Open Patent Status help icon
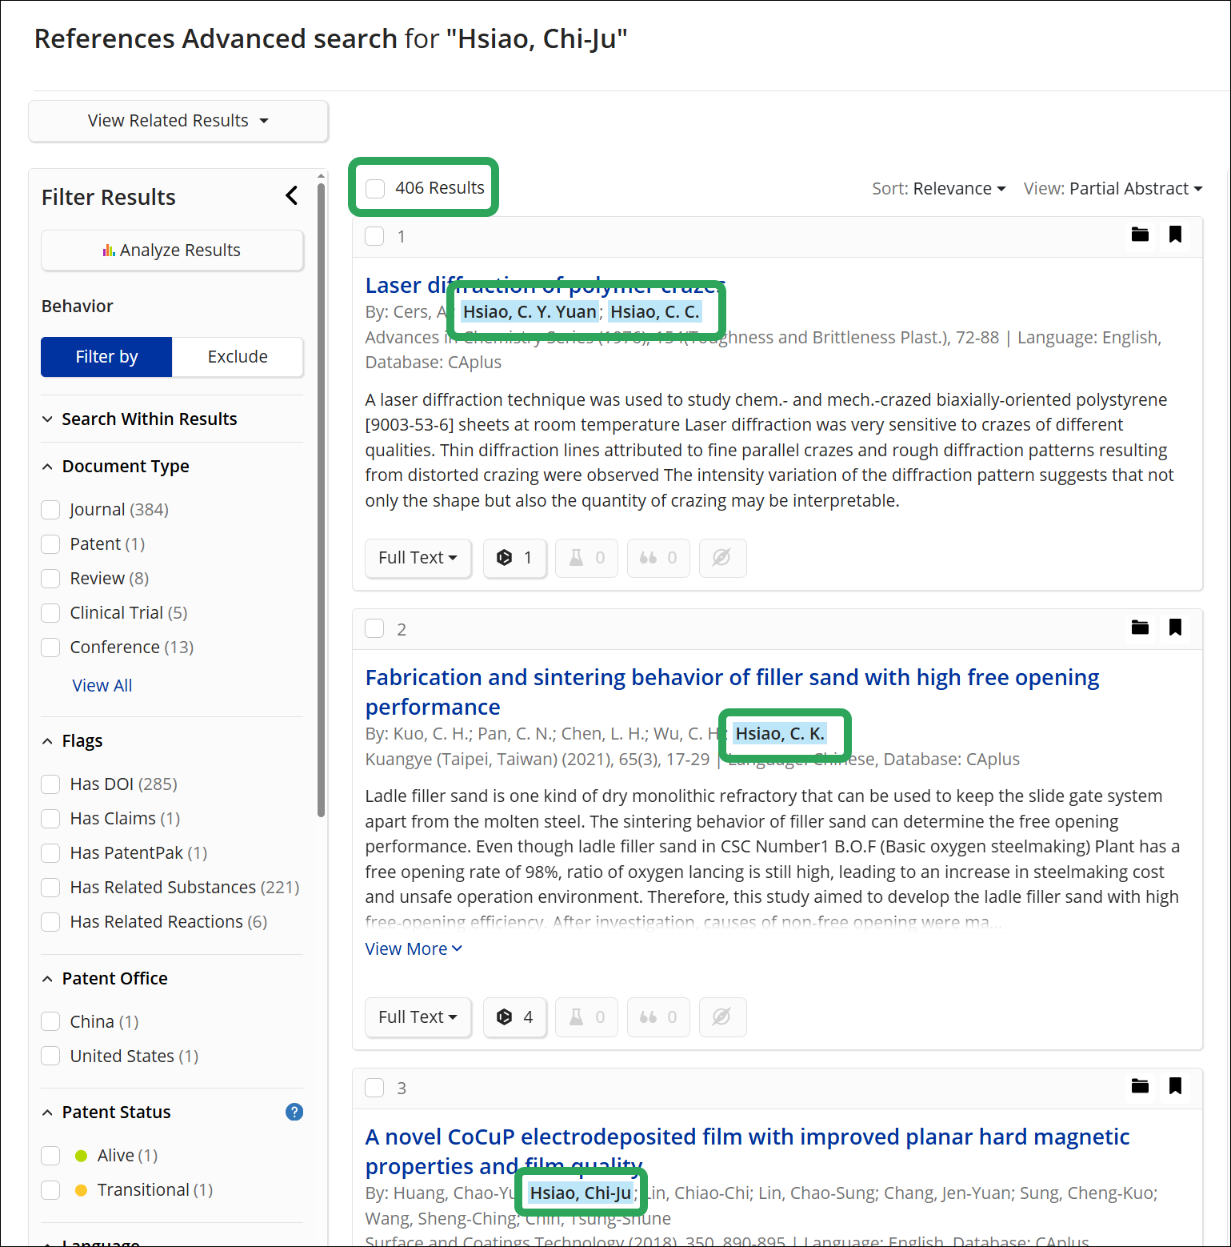This screenshot has width=1231, height=1247. click(294, 1112)
